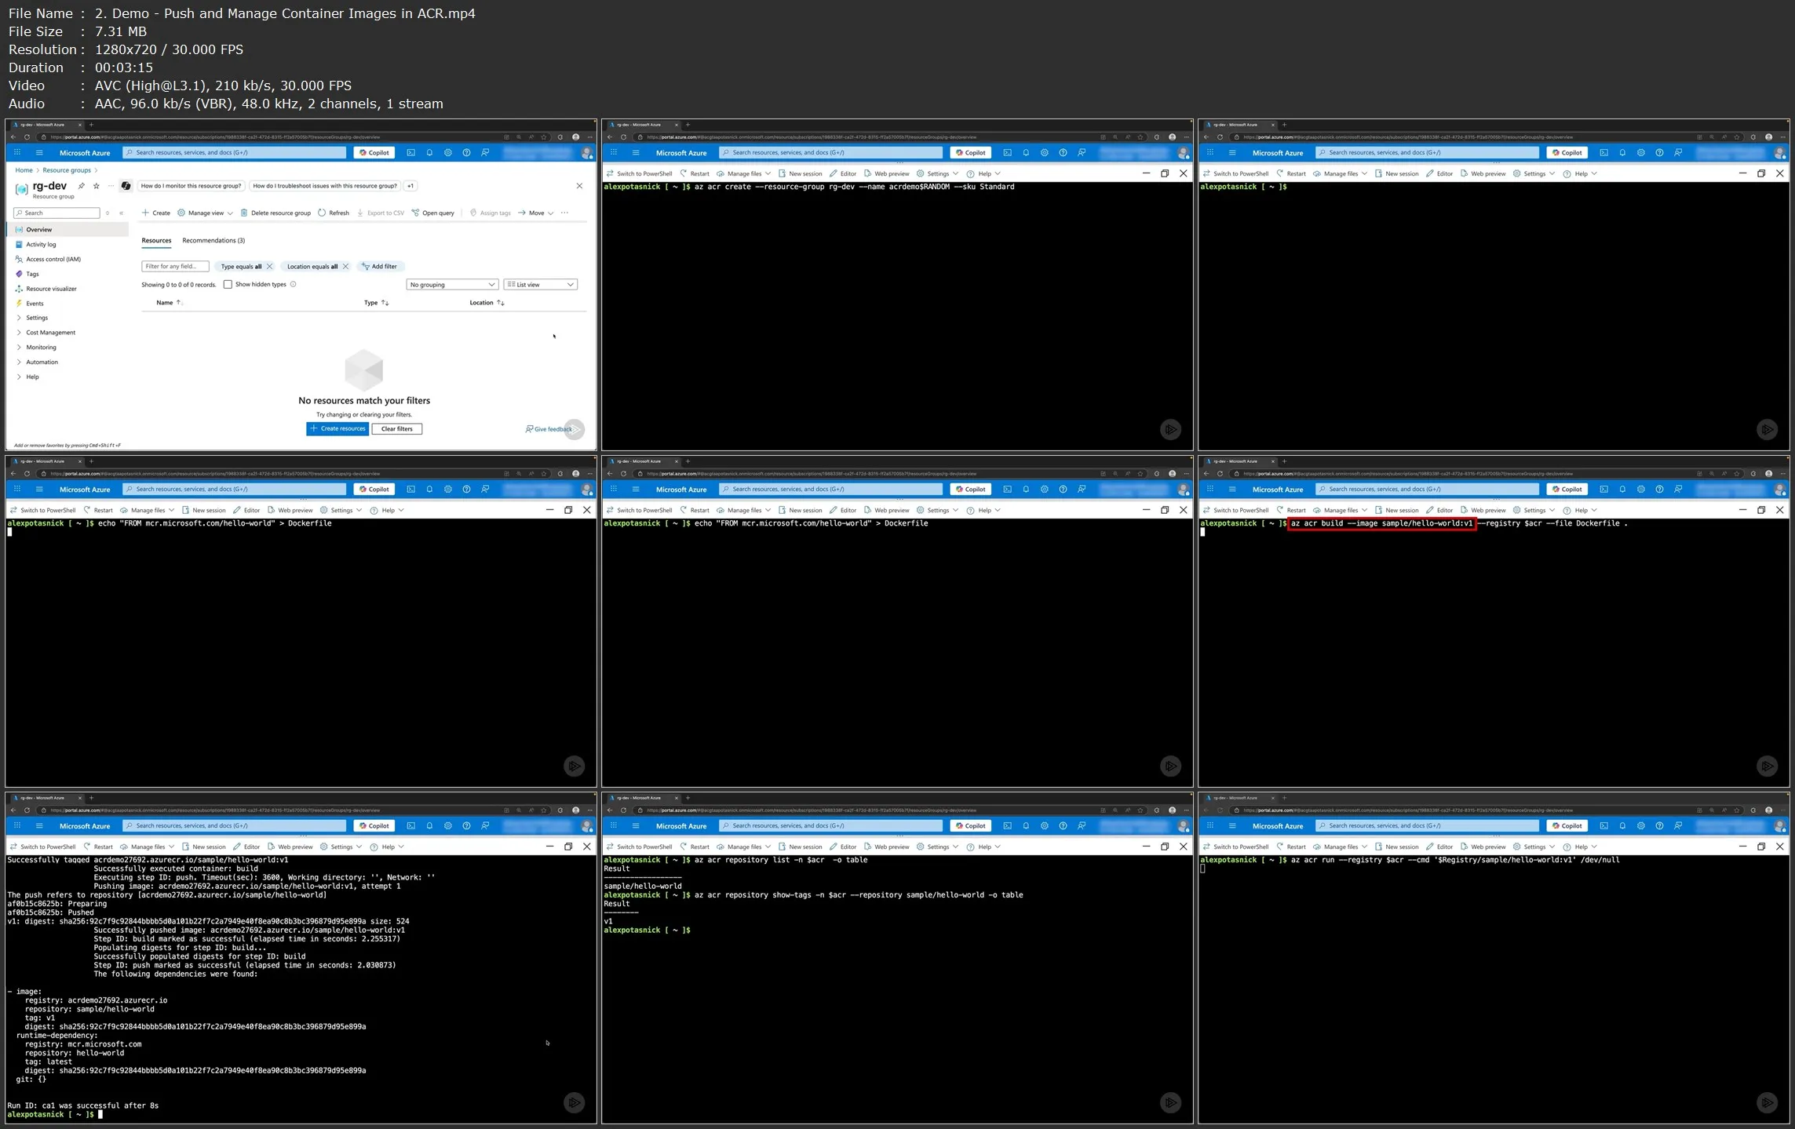Screen dimensions: 1795x1129
Task: Click the Home breadcrumb
Action: [24, 170]
